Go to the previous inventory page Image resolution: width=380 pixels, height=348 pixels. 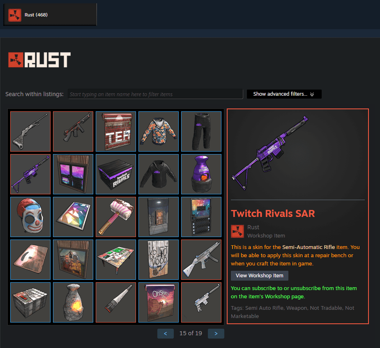(166, 334)
